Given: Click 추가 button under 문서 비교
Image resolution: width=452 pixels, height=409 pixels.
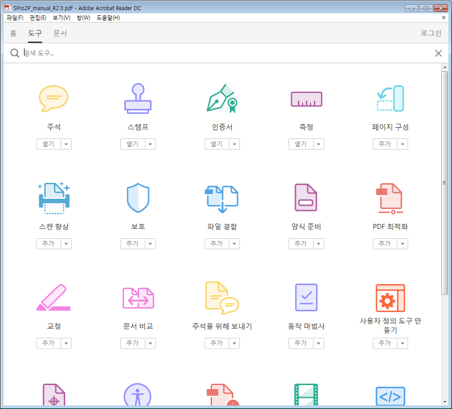Looking at the screenshot, I should click(132, 343).
